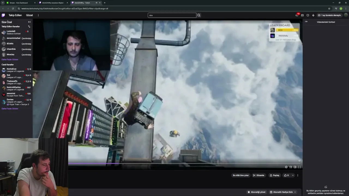Click the Ara search field
This screenshot has height=196, width=349.
pos(172,15)
